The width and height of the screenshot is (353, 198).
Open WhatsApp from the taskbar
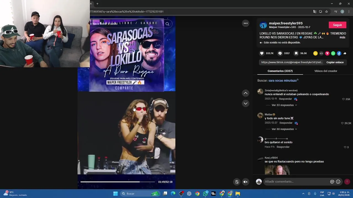tap(205, 194)
